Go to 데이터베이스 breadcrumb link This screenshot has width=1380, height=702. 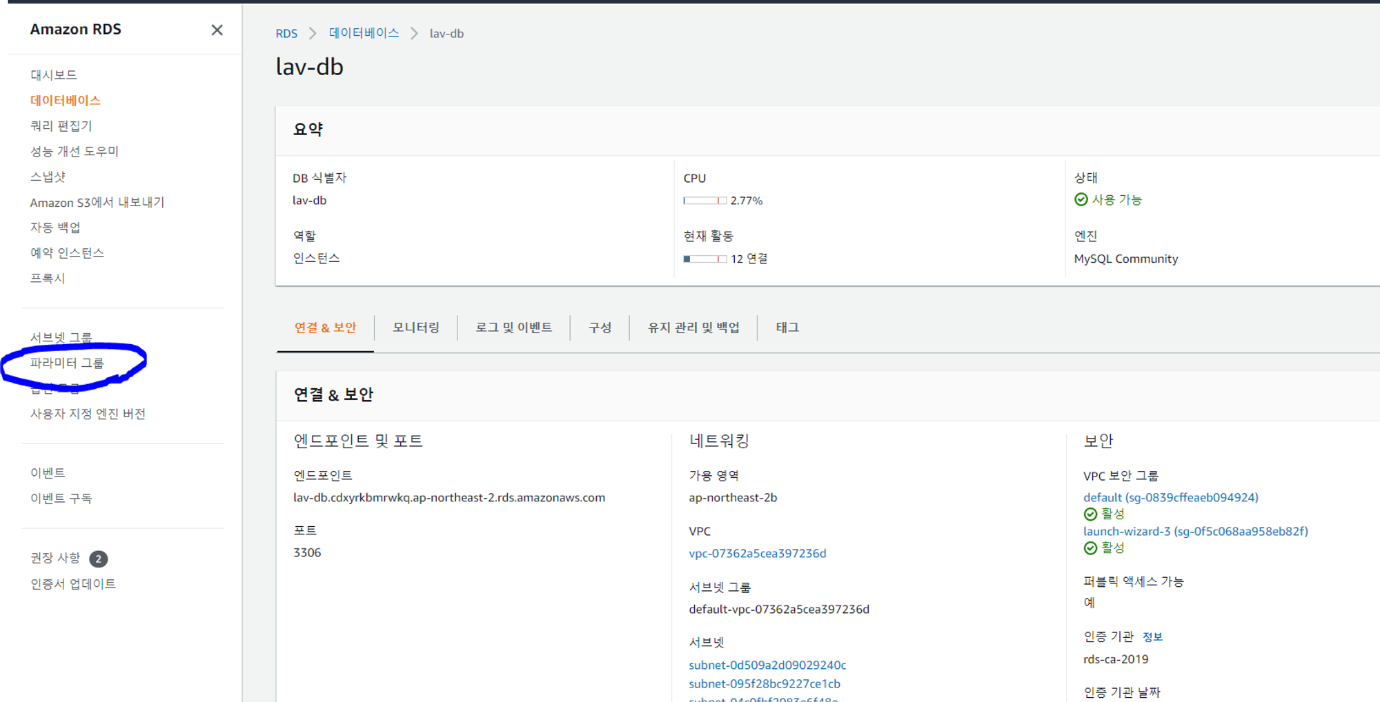[x=364, y=33]
